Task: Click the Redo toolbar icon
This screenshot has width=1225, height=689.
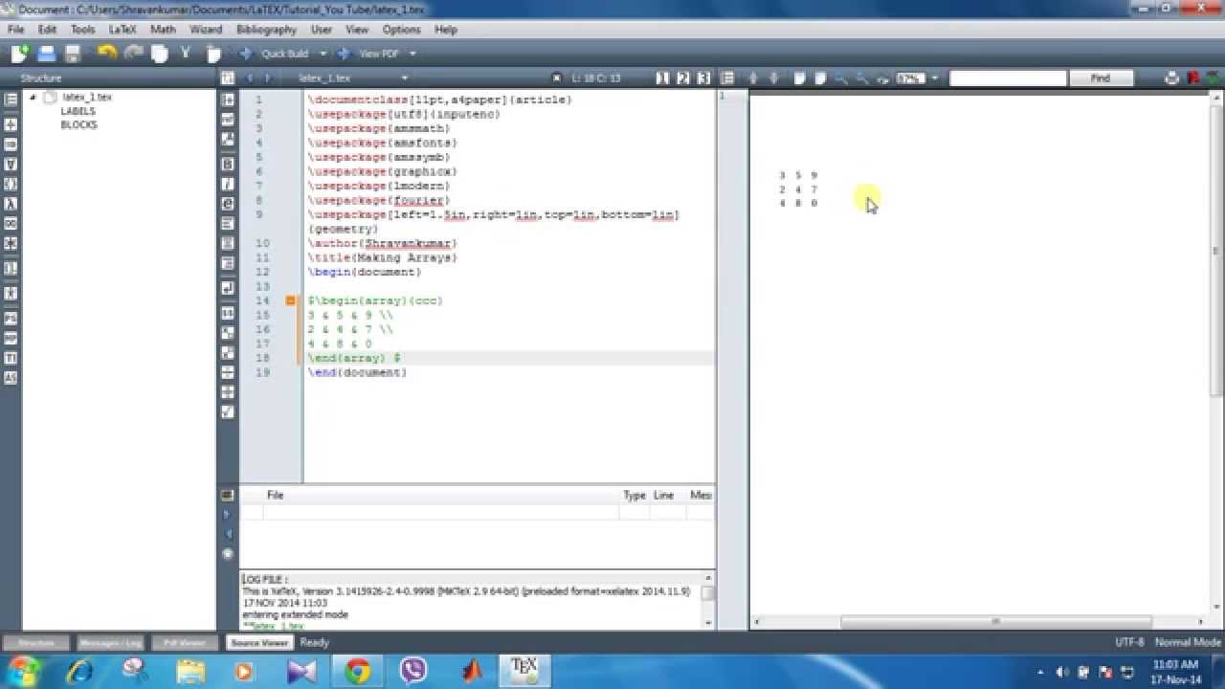Action: pos(134,54)
